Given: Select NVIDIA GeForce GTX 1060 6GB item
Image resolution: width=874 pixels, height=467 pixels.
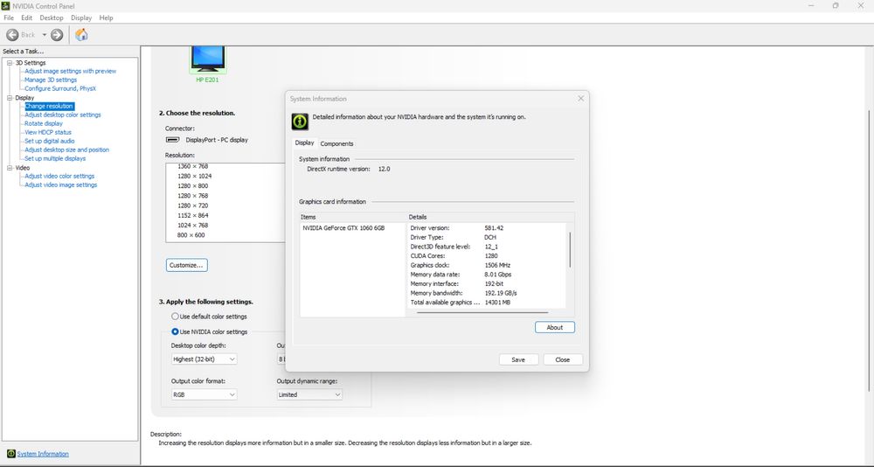Looking at the screenshot, I should [x=343, y=227].
